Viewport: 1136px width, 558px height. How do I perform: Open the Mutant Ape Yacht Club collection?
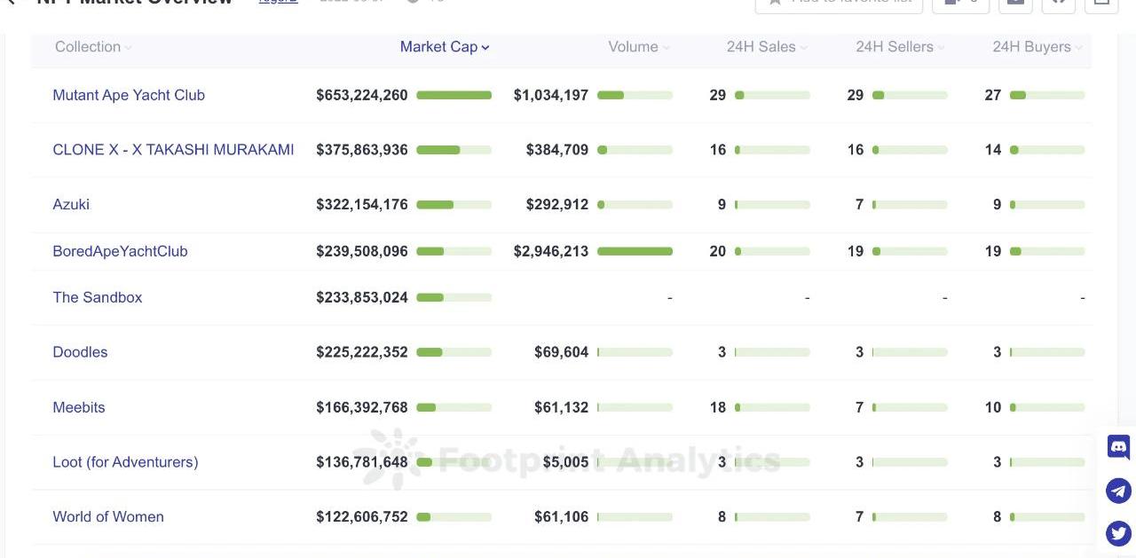129,95
